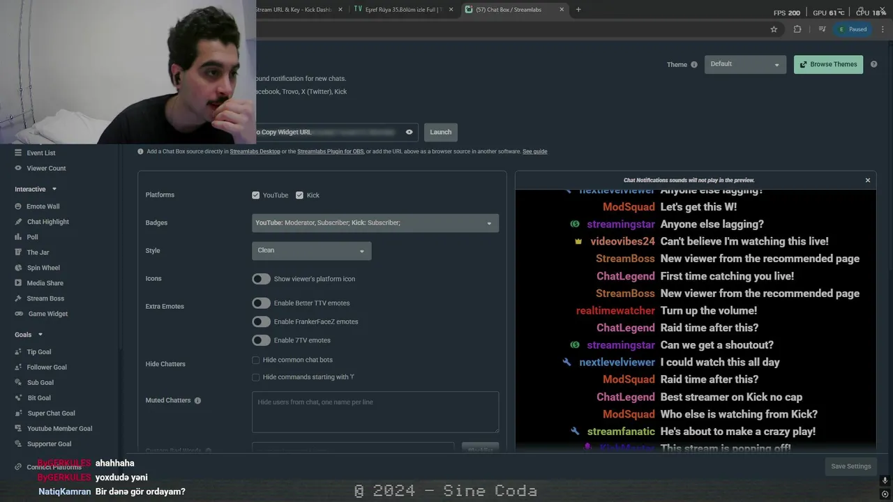
Task: Bookmark this page with star icon
Action: click(774, 29)
